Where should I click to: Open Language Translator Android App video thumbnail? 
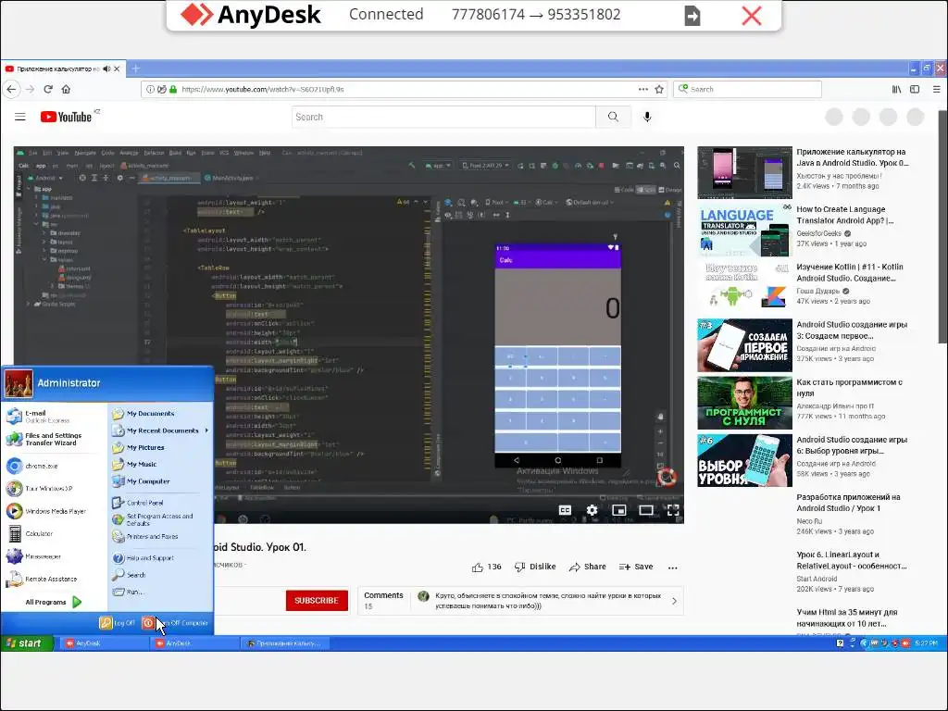[745, 231]
